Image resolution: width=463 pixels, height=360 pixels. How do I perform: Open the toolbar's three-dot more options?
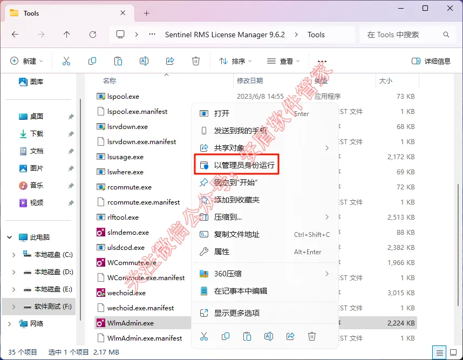pyautogui.click(x=322, y=61)
